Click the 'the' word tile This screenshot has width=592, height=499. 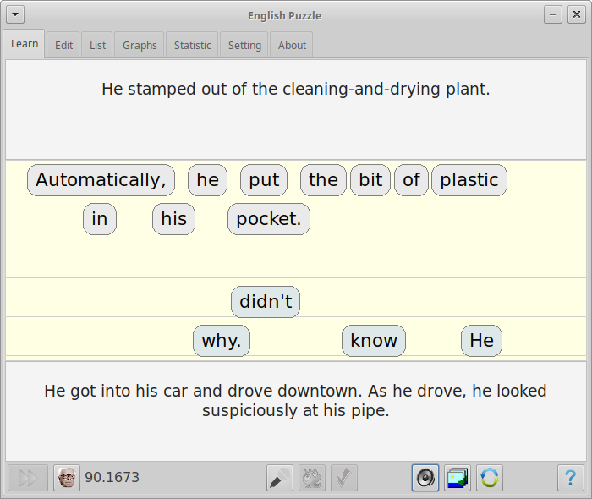[323, 180]
